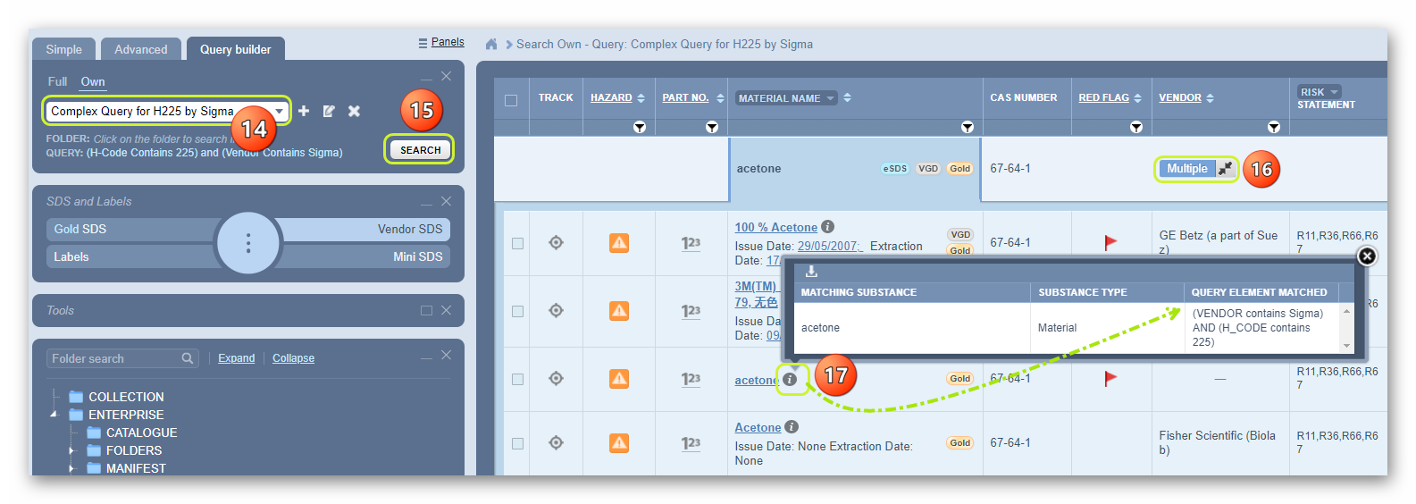Close the matching substance popup
1416x504 pixels.
tap(1367, 256)
